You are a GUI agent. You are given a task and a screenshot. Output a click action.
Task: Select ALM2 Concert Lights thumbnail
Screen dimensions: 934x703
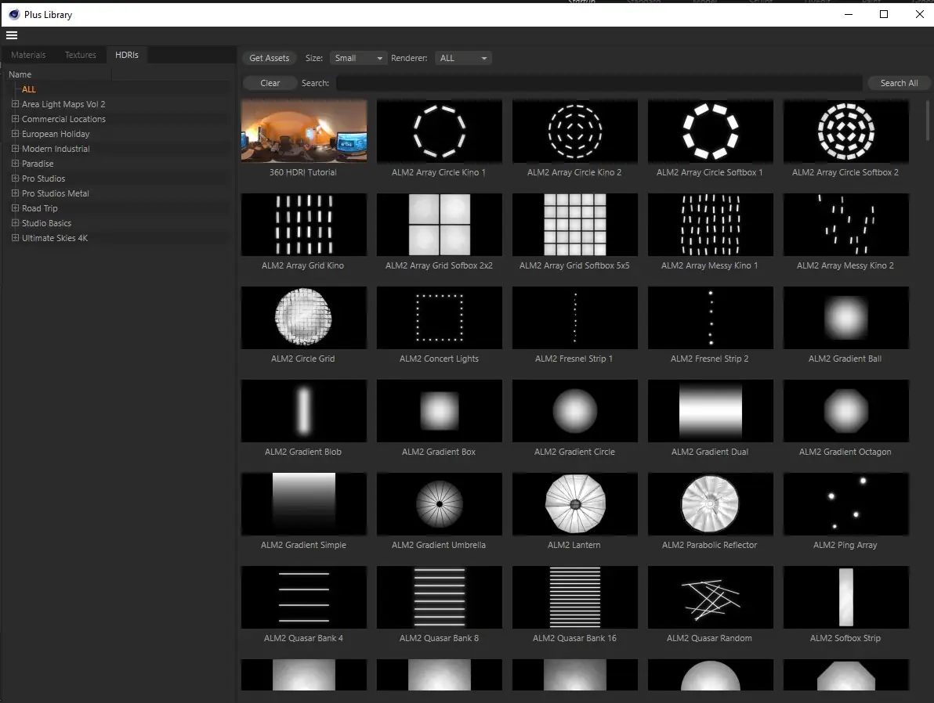click(x=440, y=318)
